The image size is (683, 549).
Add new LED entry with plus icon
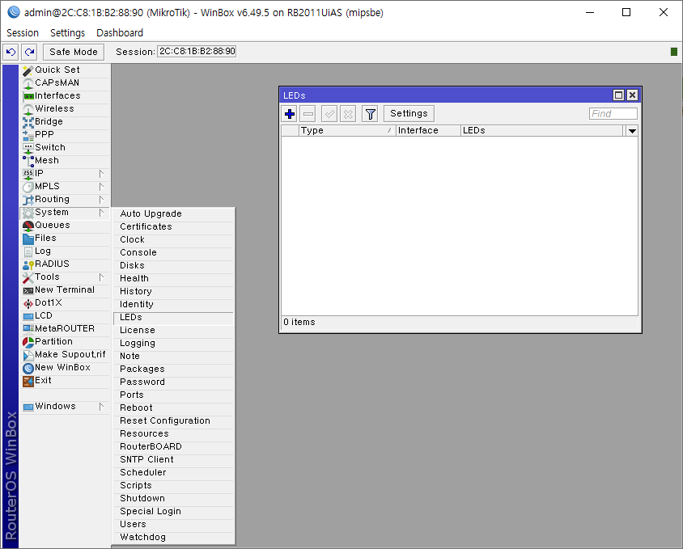tap(290, 114)
